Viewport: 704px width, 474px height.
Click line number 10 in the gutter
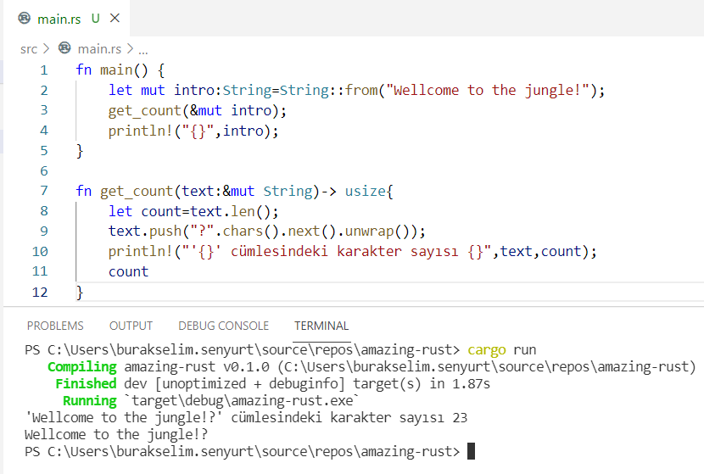click(40, 252)
